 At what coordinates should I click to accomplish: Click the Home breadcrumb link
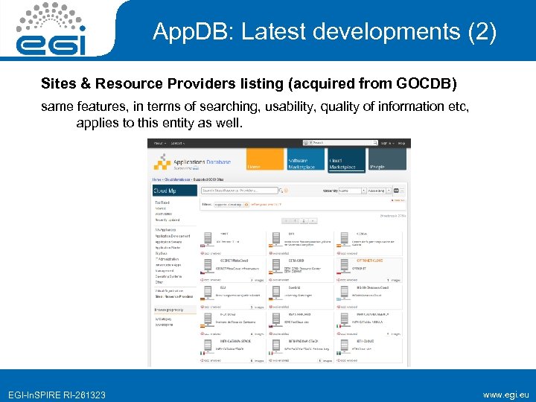pos(157,179)
